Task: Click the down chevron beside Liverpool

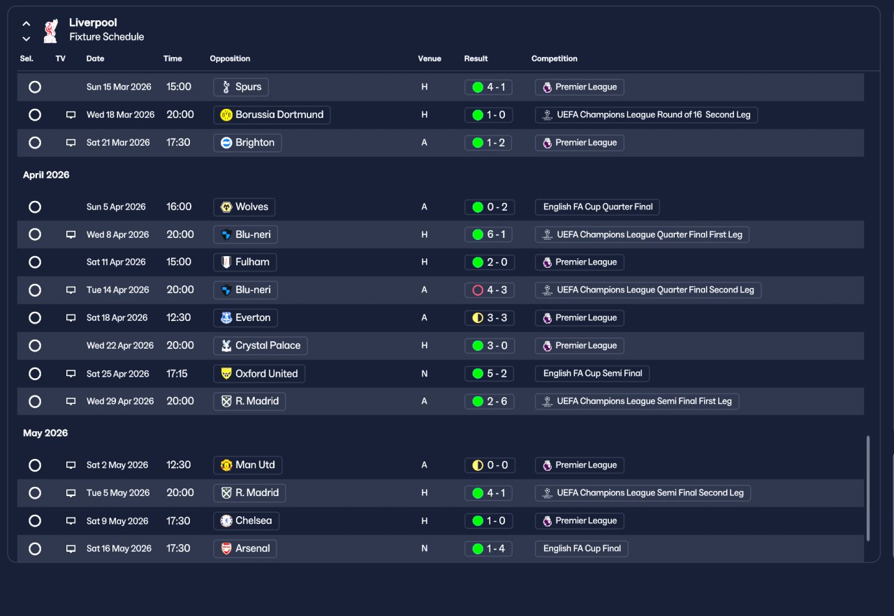Action: coord(27,38)
